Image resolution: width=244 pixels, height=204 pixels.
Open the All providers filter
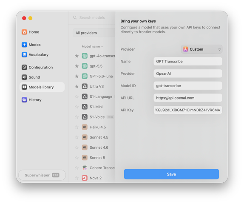pyautogui.click(x=94, y=33)
